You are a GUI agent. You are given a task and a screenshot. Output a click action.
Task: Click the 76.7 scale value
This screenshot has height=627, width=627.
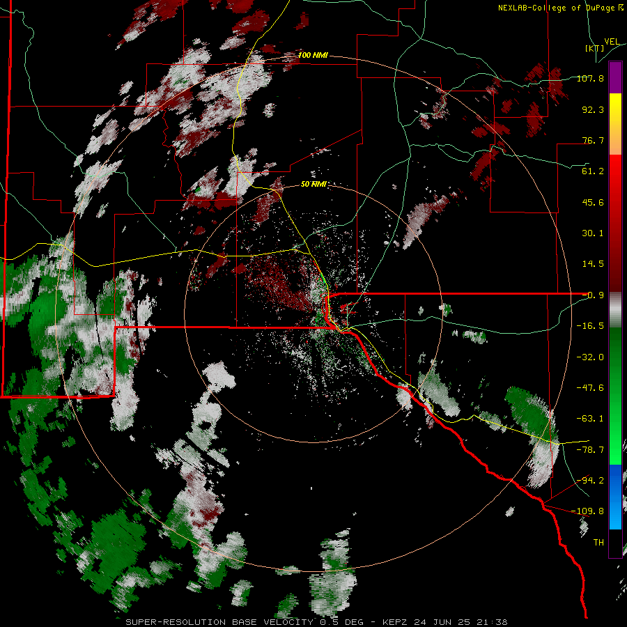click(593, 140)
